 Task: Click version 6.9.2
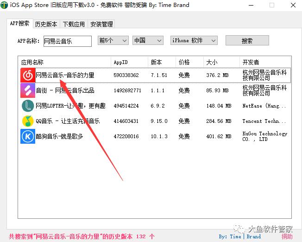point(157,106)
